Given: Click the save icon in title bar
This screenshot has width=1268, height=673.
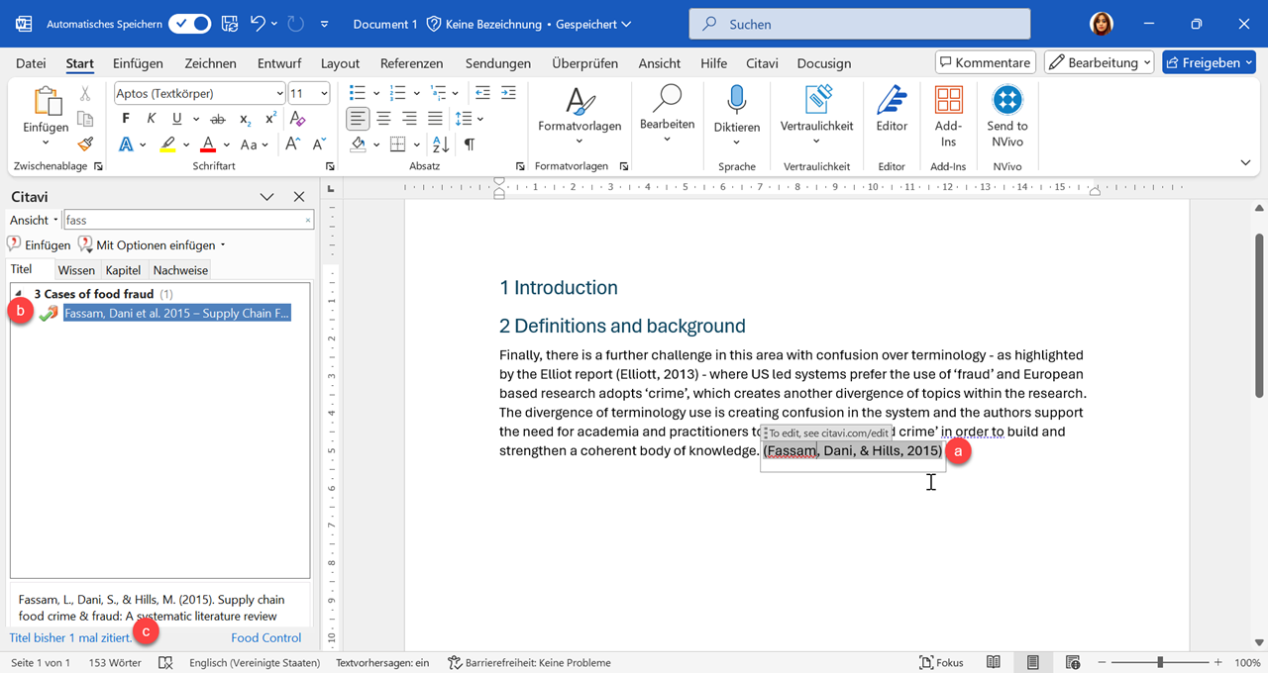Looking at the screenshot, I should pyautogui.click(x=229, y=24).
